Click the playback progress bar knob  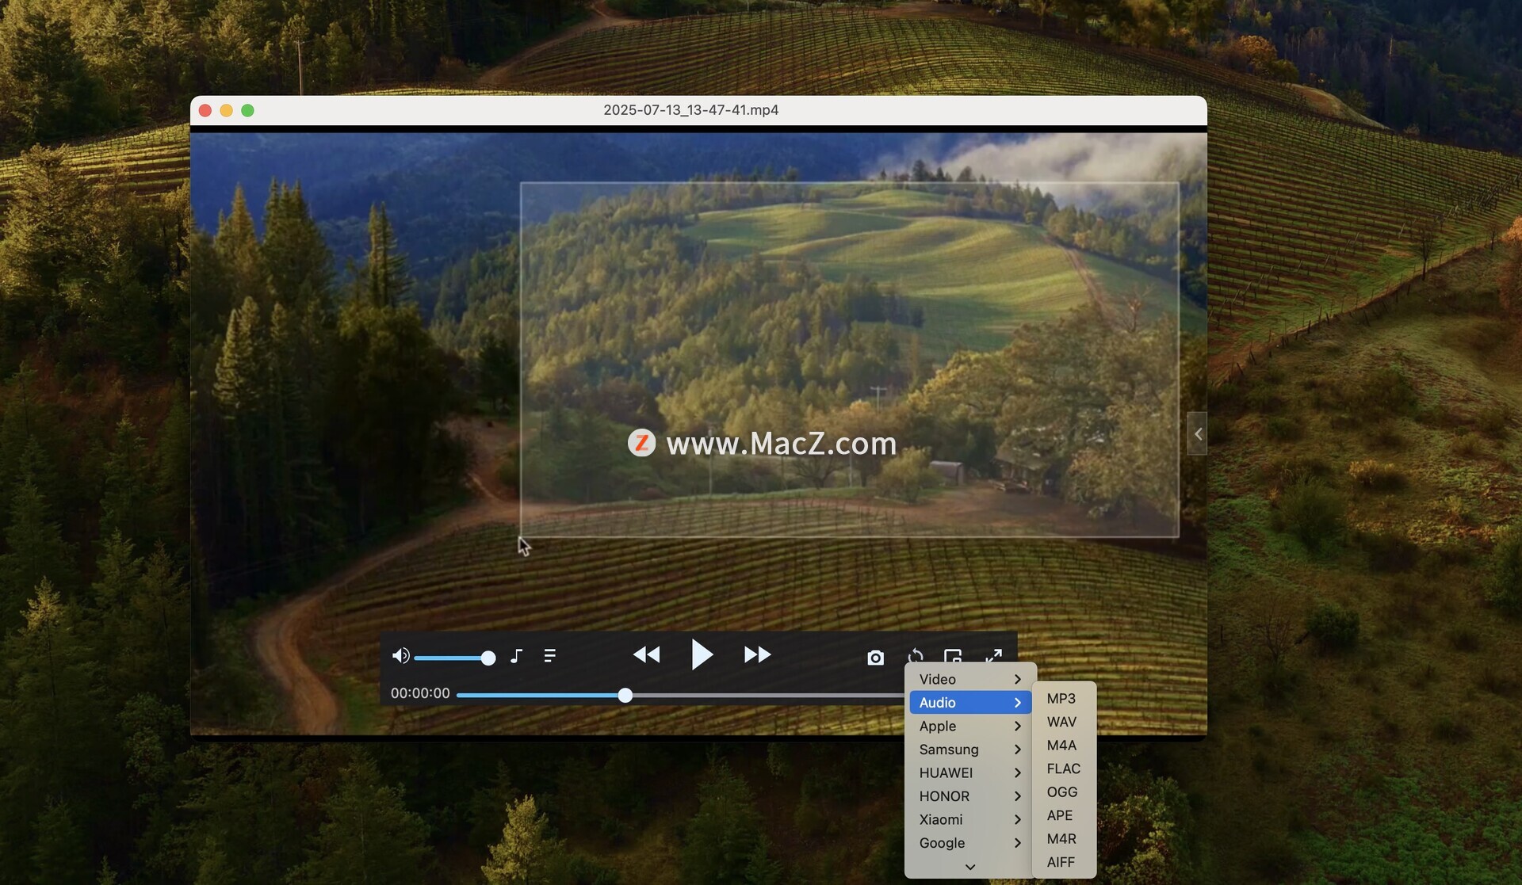pos(625,696)
